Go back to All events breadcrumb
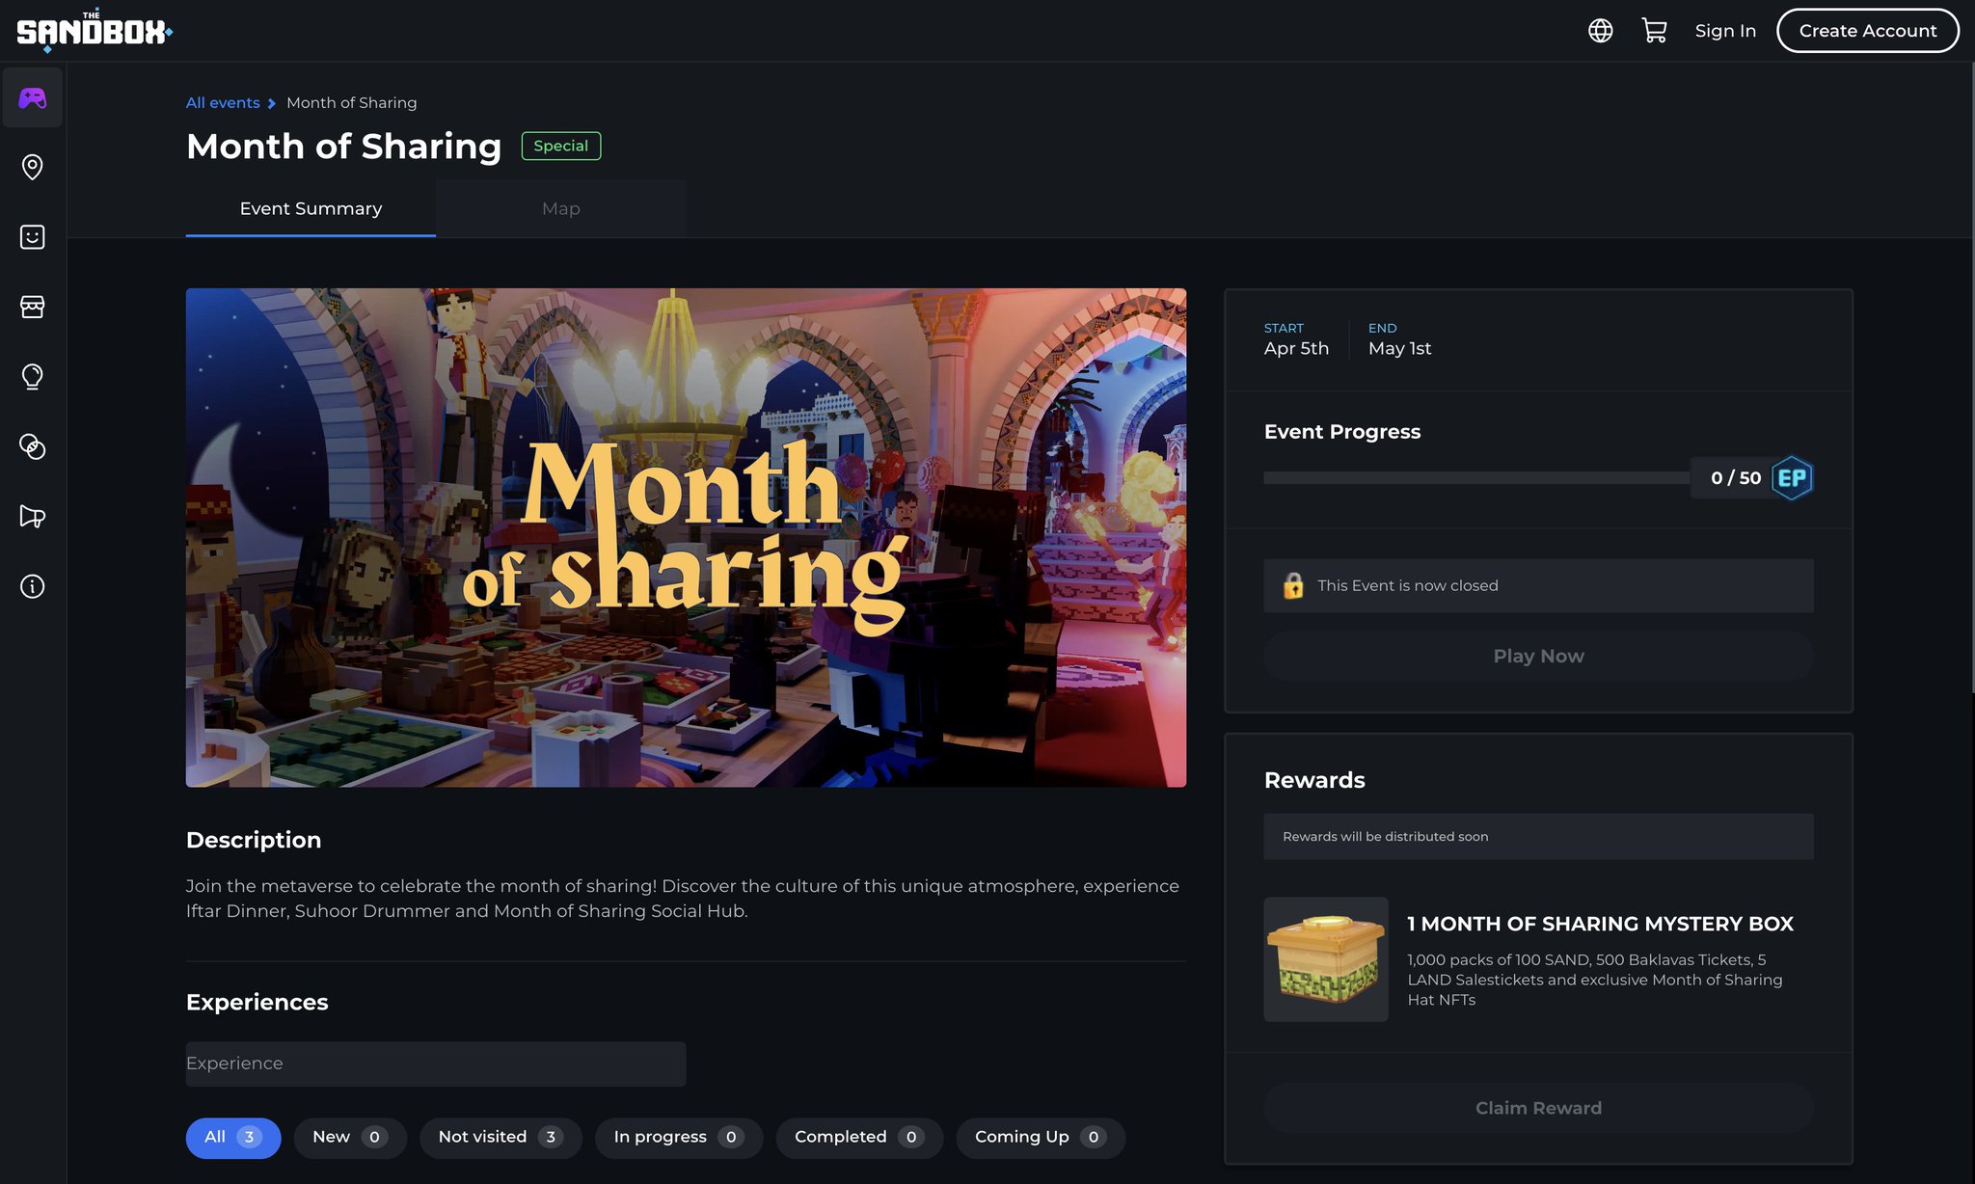The height and width of the screenshot is (1184, 1975). [223, 102]
